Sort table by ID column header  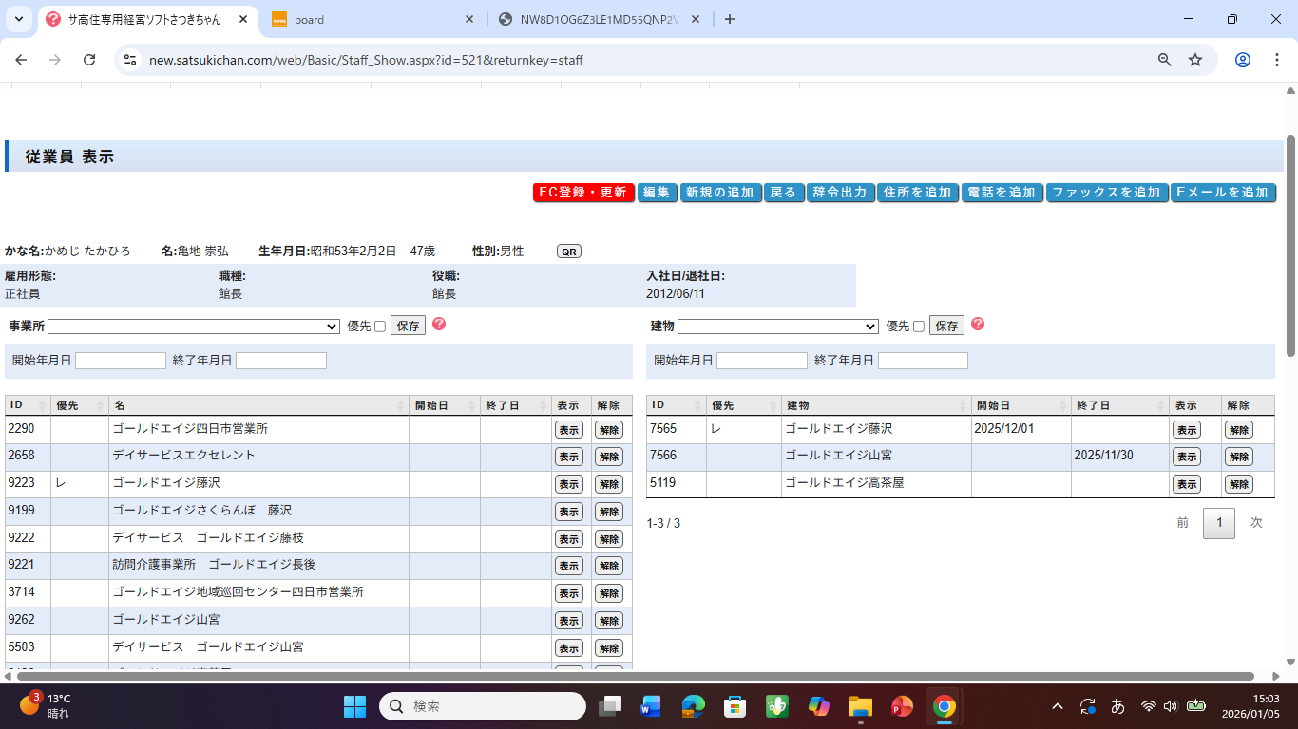point(28,405)
